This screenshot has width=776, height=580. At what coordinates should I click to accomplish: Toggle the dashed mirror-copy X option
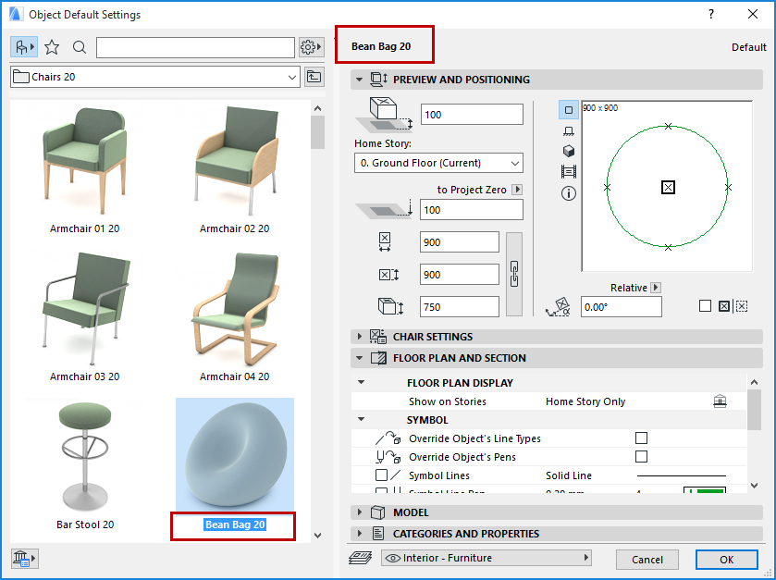pyautogui.click(x=742, y=306)
